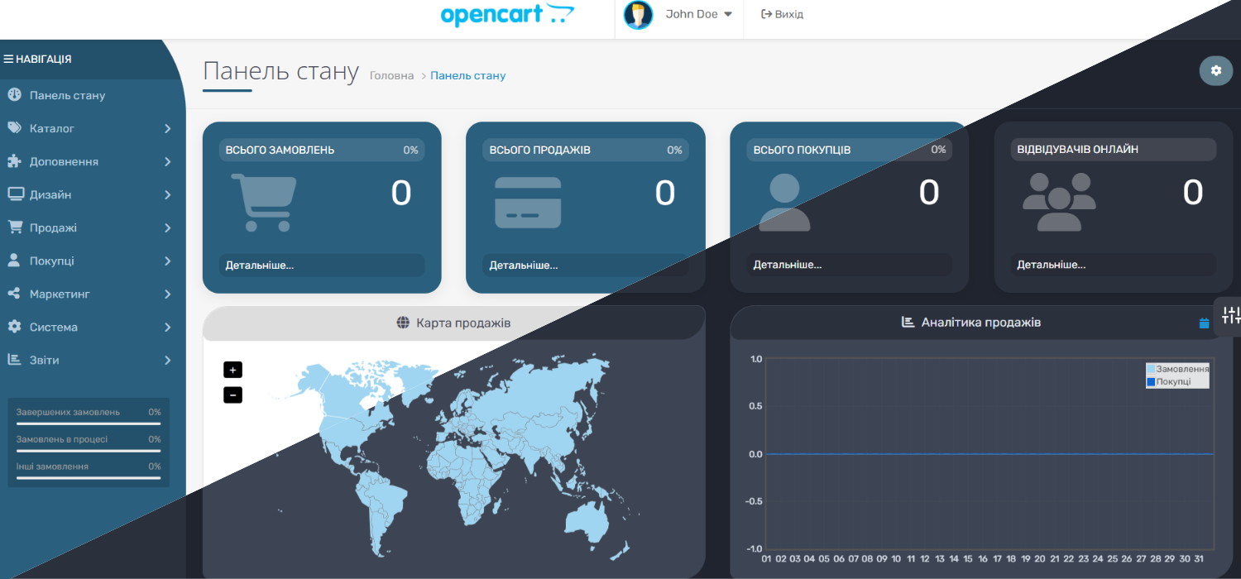Click the calendar icon in Аналітика продажів
This screenshot has height=579, width=1241.
pyautogui.click(x=1204, y=323)
